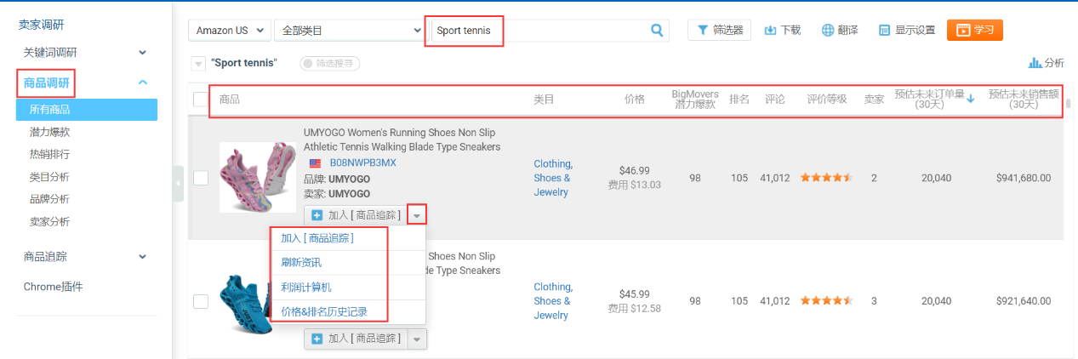Click the 下载 download icon
Viewport: 1078px width, 359px height.
pyautogui.click(x=782, y=30)
